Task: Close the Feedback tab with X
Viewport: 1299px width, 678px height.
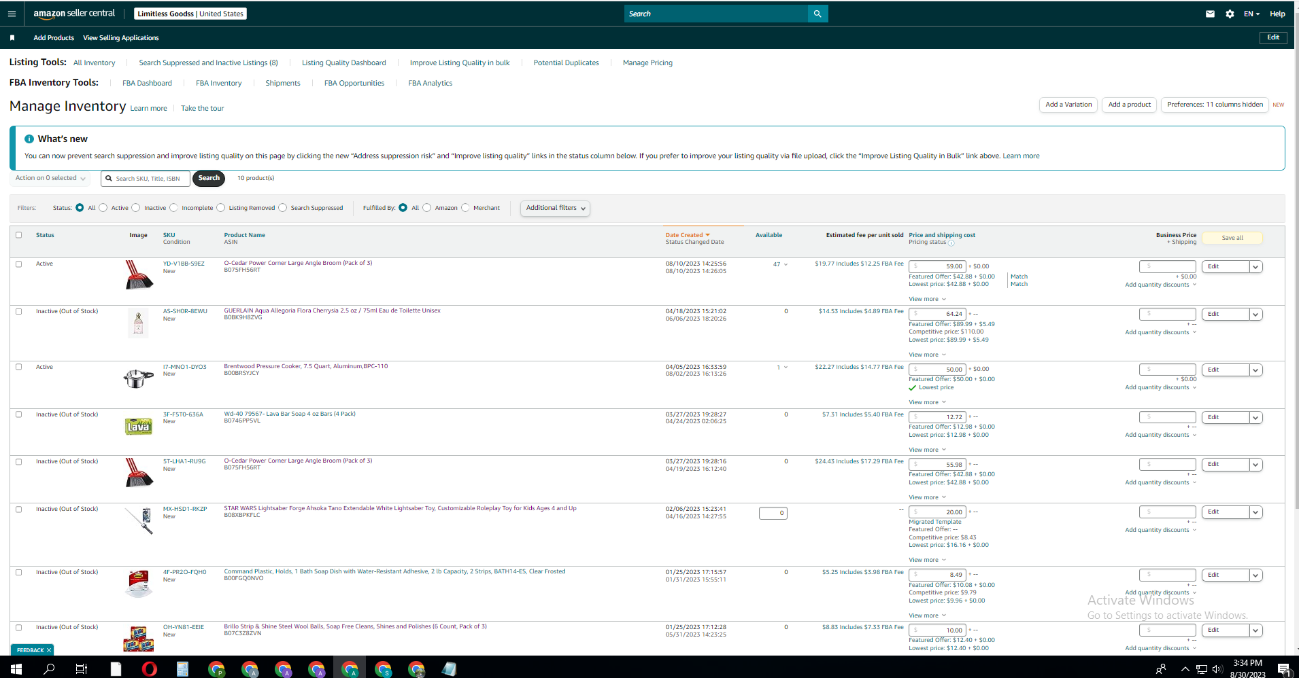Action: click(49, 650)
